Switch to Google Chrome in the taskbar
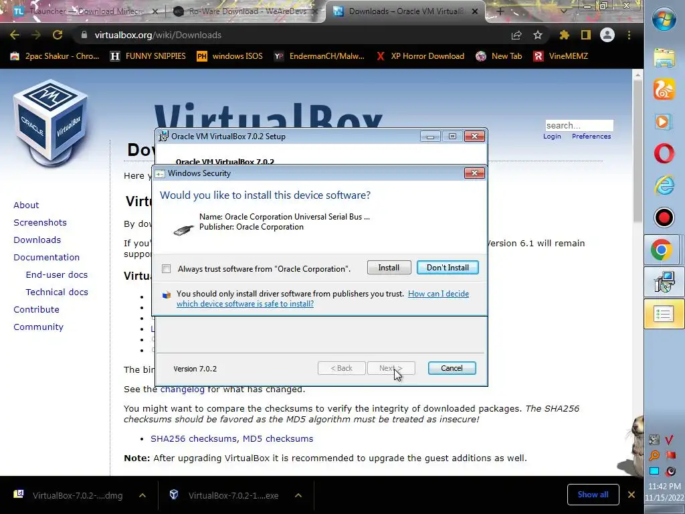Viewport: 685px width, 514px height. (662, 250)
